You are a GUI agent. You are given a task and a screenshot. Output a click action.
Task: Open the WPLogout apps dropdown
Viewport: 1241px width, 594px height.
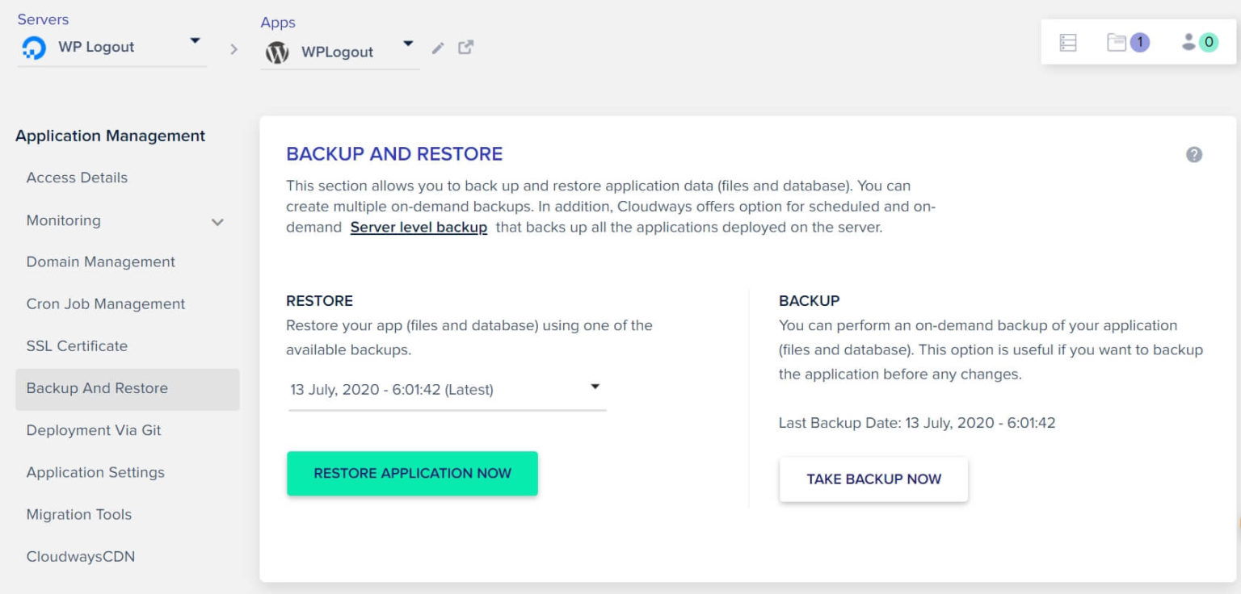(x=408, y=44)
